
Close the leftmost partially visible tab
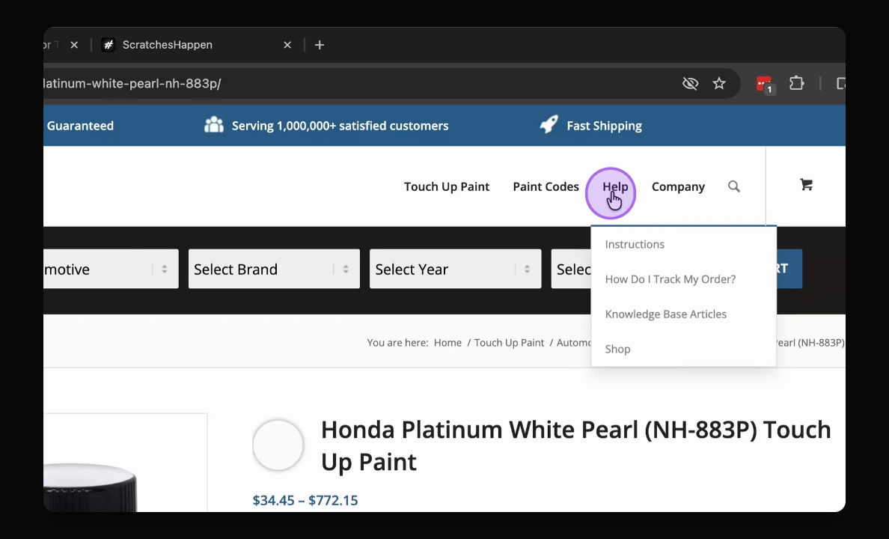point(74,45)
